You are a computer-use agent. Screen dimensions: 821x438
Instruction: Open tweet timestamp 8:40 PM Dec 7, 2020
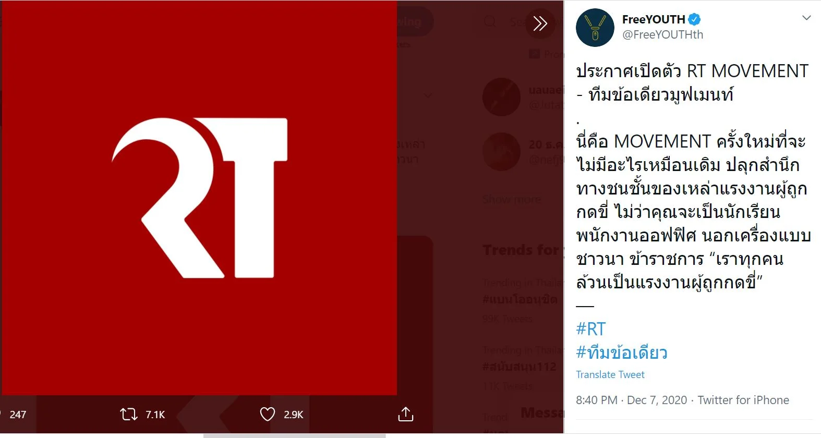631,400
